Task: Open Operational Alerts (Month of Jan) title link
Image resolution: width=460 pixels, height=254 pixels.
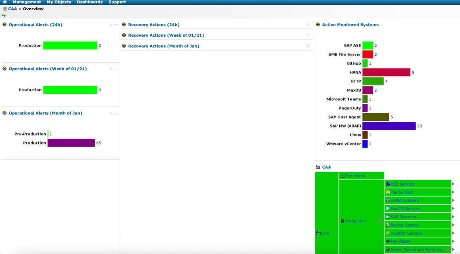Action: 46,113
